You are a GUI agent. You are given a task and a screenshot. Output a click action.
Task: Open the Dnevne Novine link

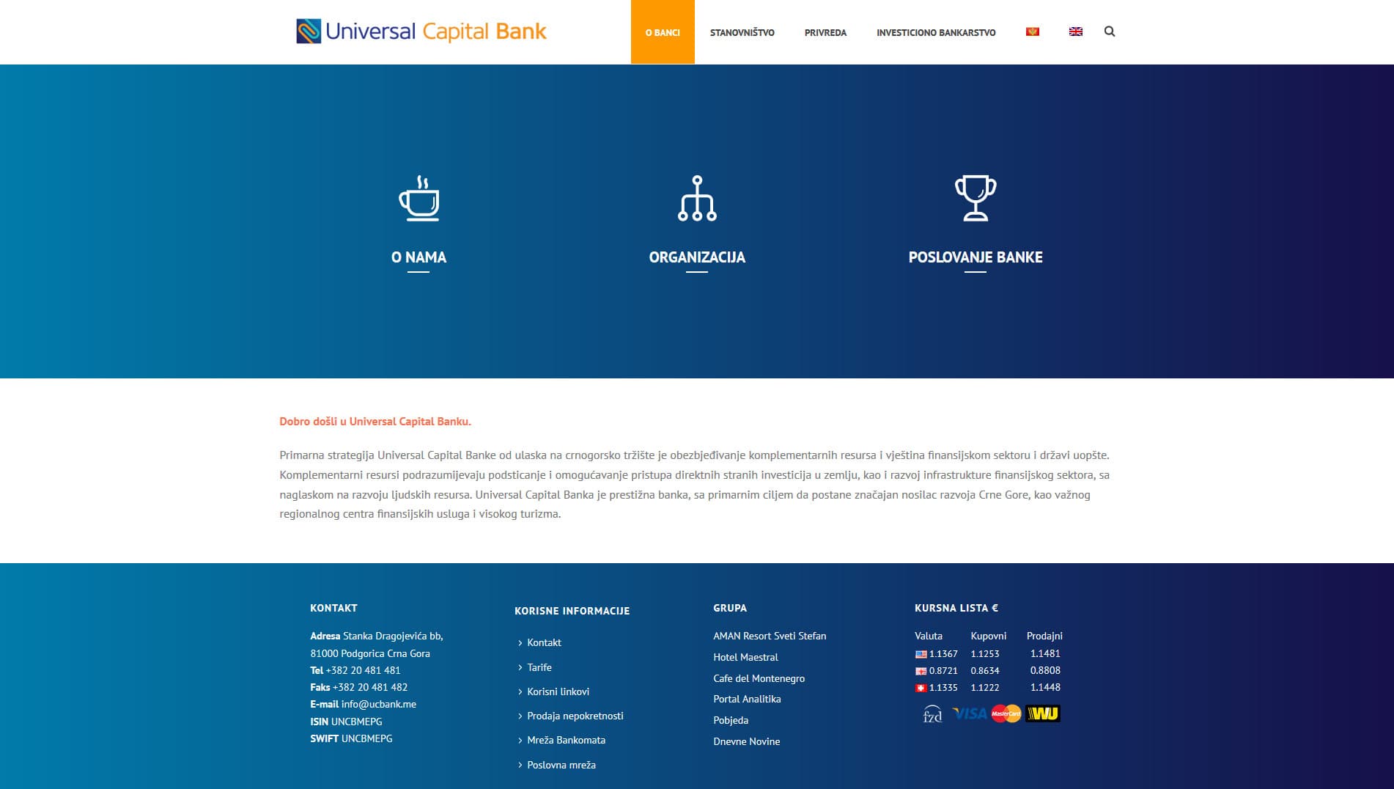coord(746,741)
